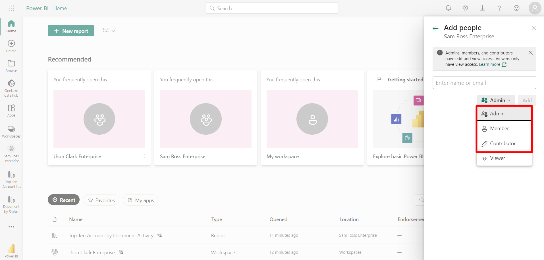Open My workspace card thumbnail

pyautogui.click(x=312, y=119)
